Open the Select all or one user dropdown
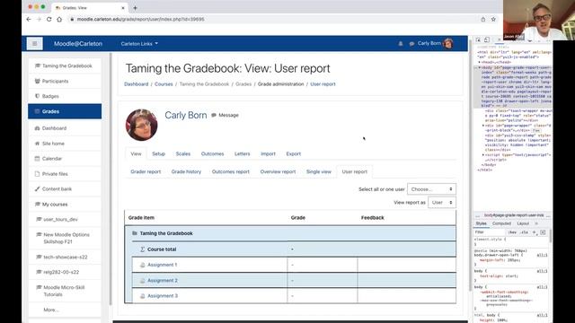The width and height of the screenshot is (575, 323). [x=431, y=189]
